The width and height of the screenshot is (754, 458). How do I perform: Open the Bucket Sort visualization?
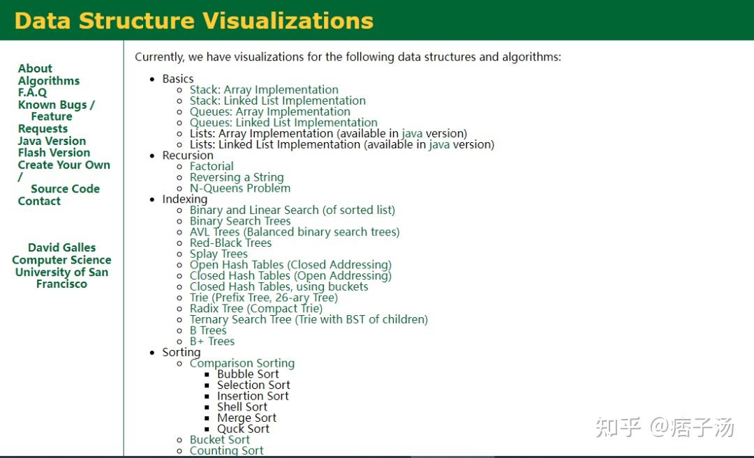[220, 440]
